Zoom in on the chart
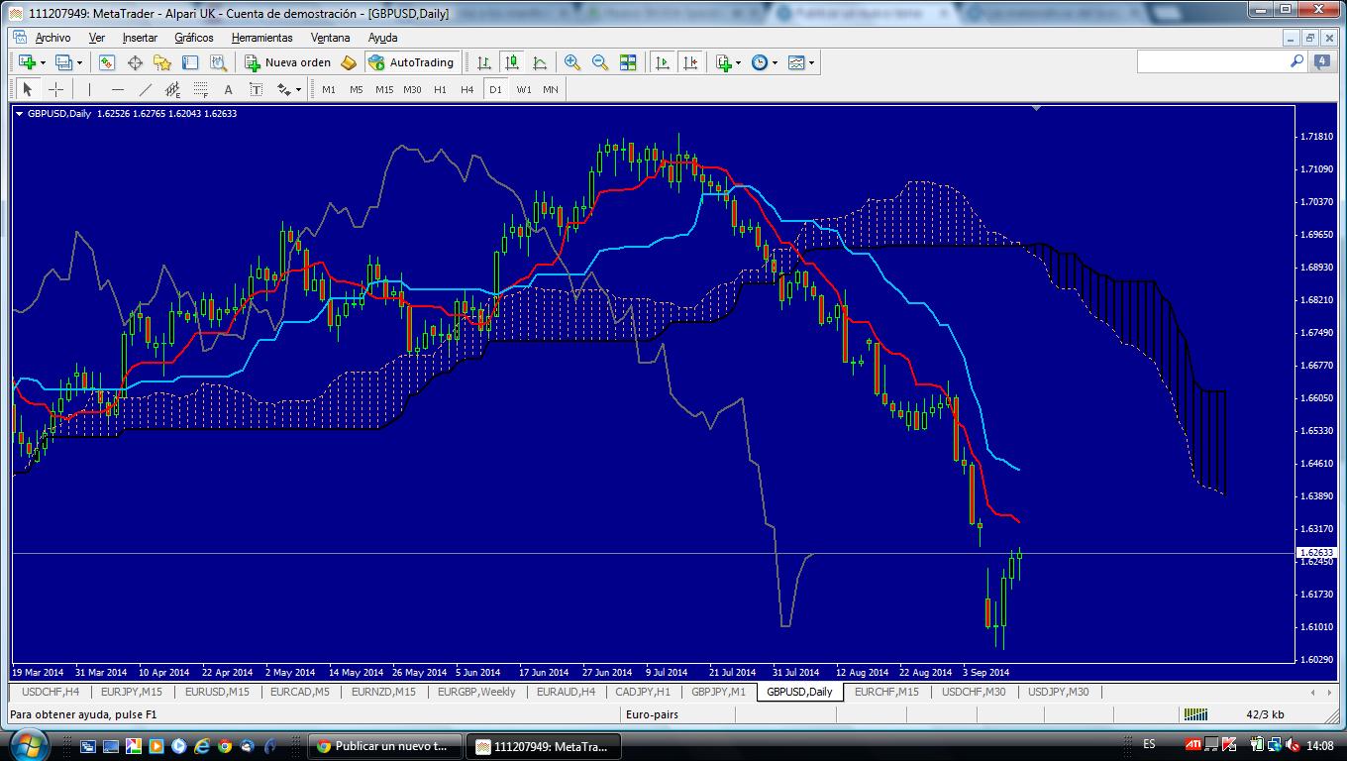Image resolution: width=1347 pixels, height=761 pixels. tap(572, 62)
